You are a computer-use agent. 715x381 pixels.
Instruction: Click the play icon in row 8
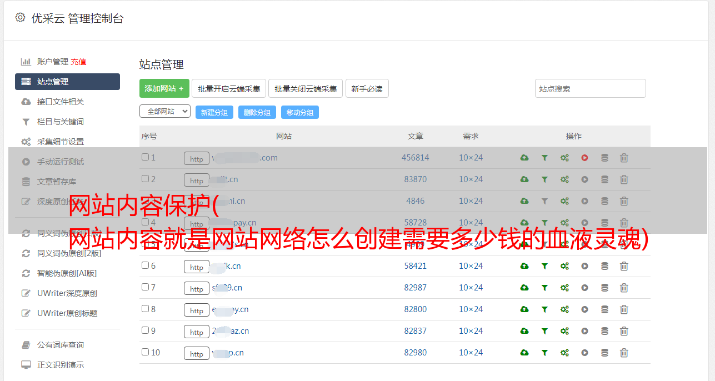coord(584,309)
